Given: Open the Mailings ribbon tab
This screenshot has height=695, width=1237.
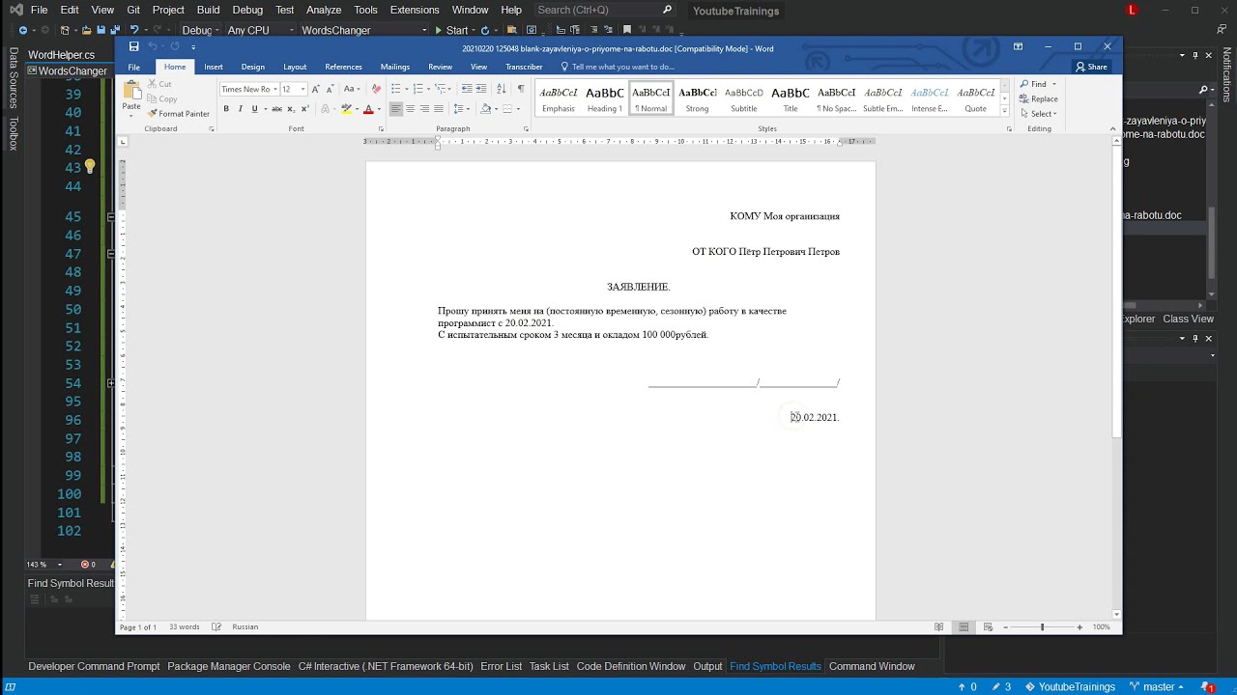Looking at the screenshot, I should [x=395, y=67].
